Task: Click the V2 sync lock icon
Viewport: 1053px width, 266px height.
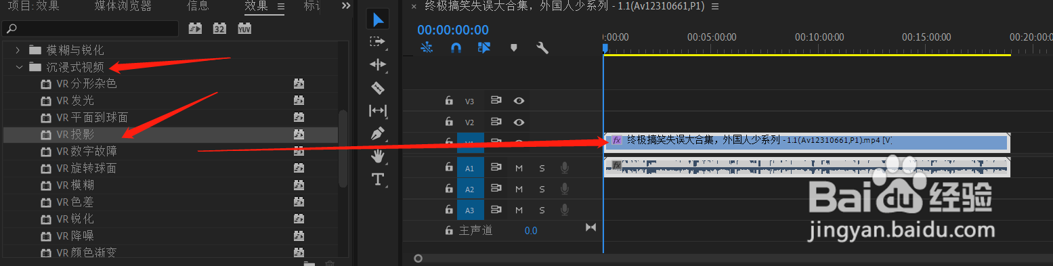Action: (x=496, y=122)
